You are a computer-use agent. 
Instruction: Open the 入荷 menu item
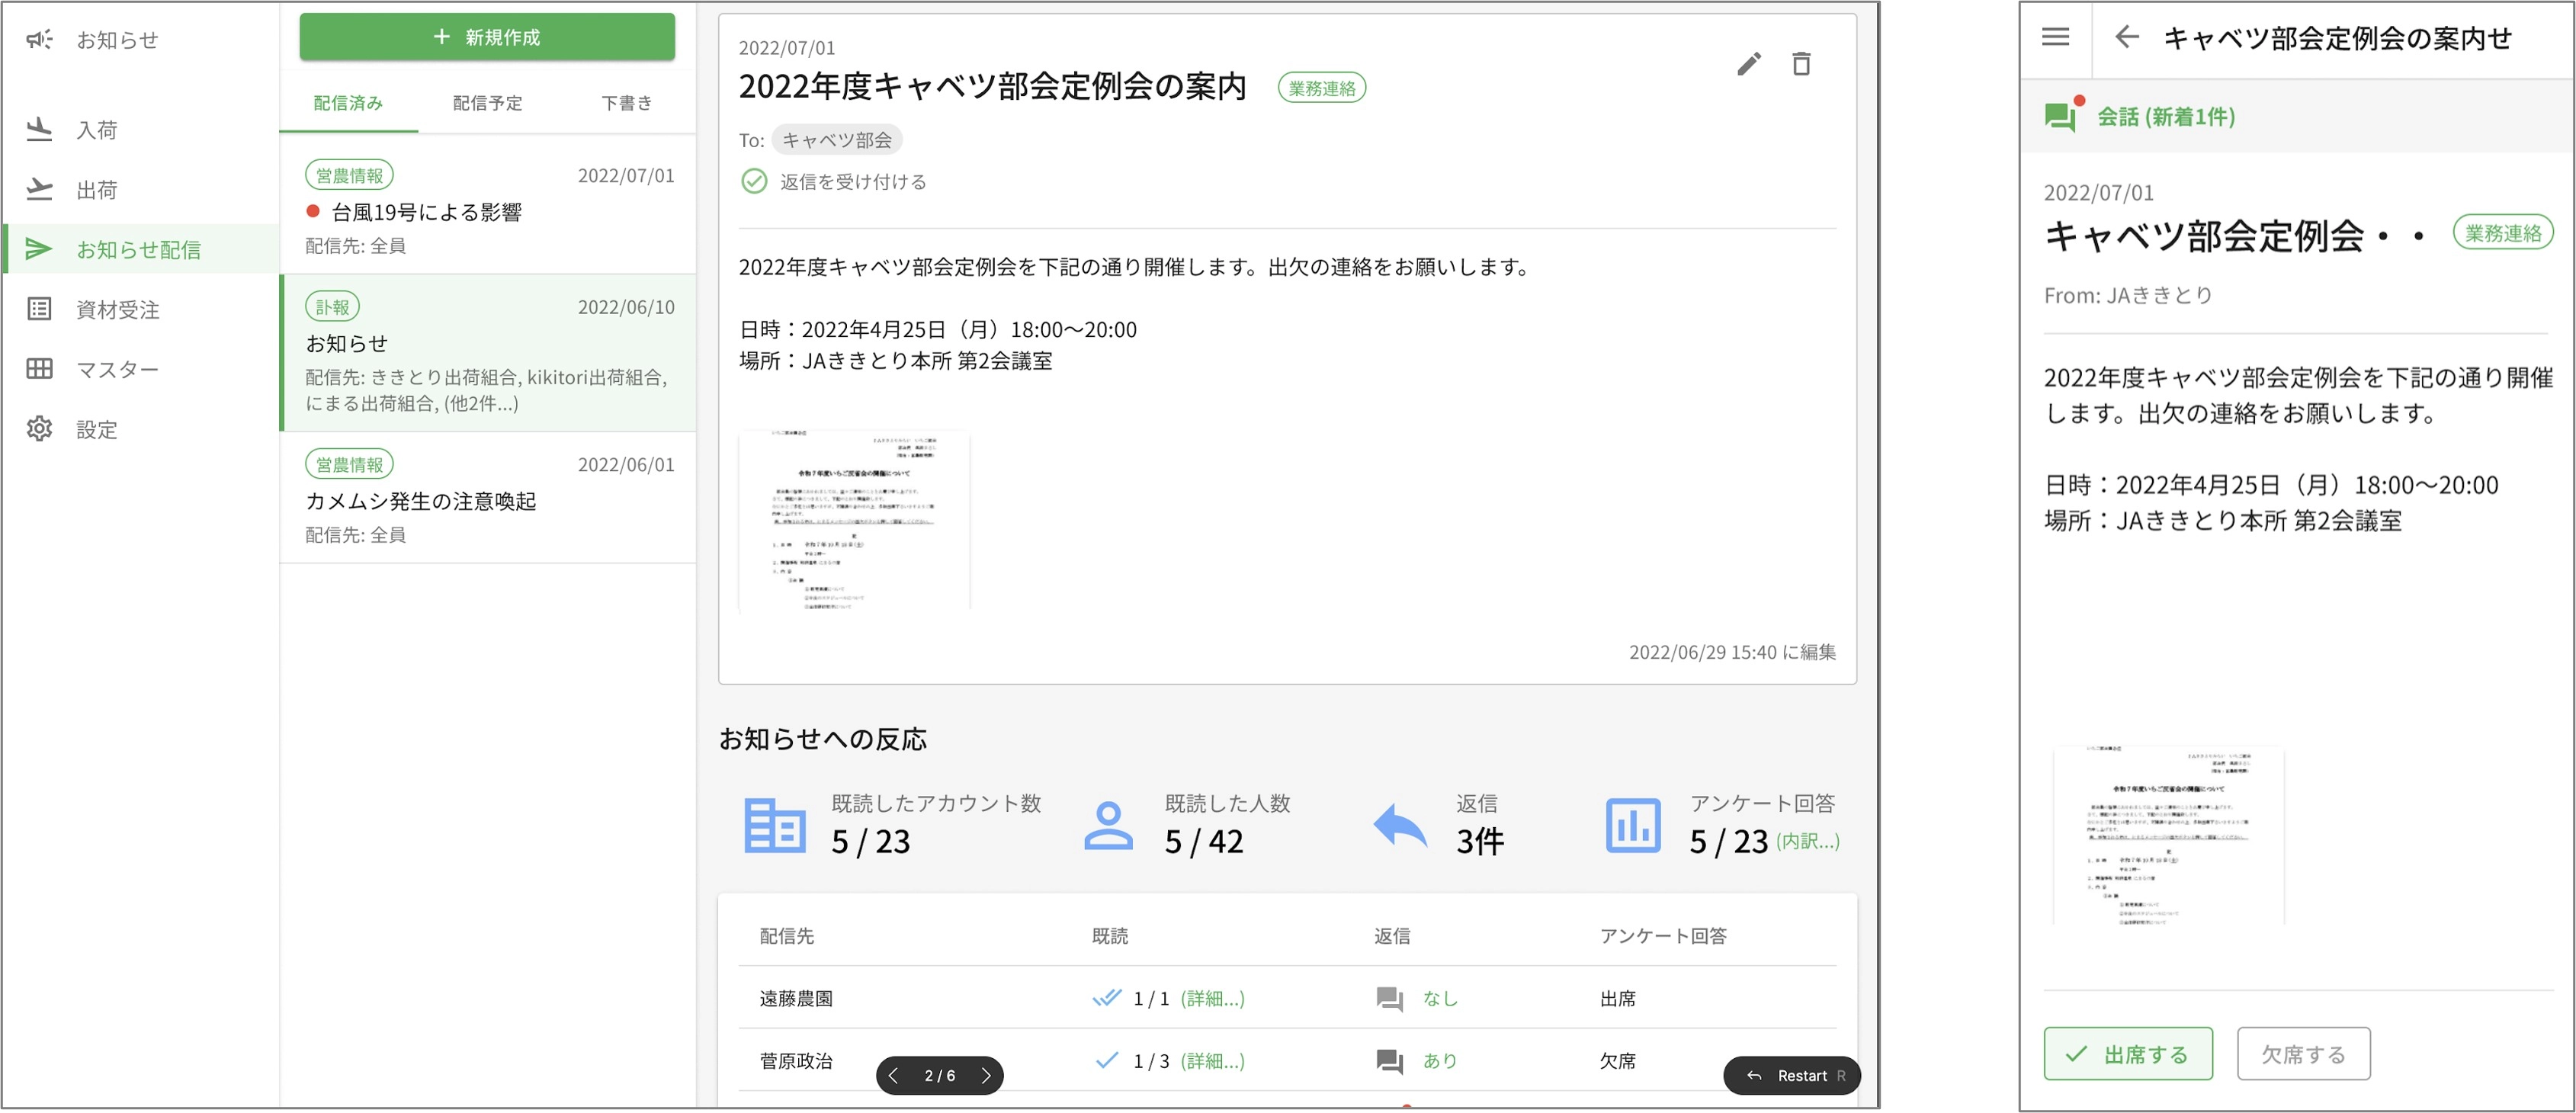click(x=140, y=129)
